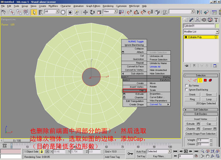Screen dimensions: 221x160
Task: Choose Cap in the quad menu
Action: click(135, 91)
